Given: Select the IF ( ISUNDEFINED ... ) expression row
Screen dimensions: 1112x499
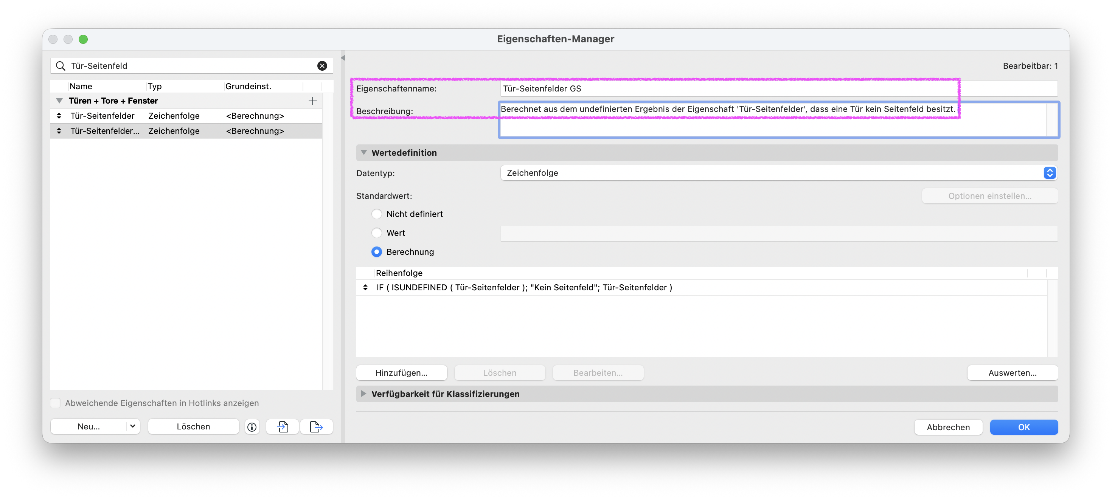Looking at the screenshot, I should pyautogui.click(x=702, y=287).
